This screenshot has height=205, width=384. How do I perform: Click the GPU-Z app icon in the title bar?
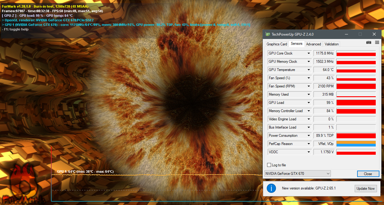coord(268,34)
